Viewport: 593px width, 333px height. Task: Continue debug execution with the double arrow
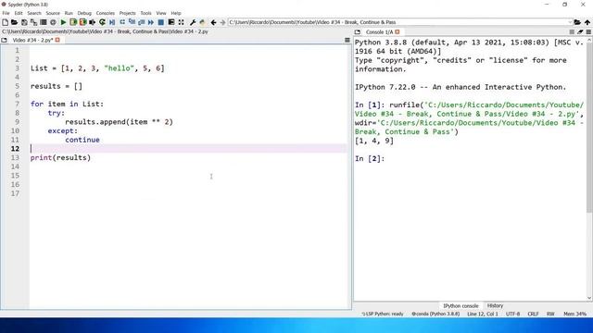click(151, 22)
